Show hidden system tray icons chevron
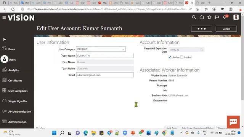Screen dimensions: 244x137 [x=181, y=133]
